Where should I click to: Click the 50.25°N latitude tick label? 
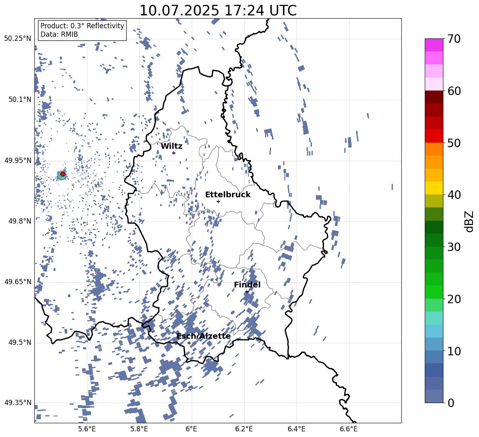tap(18, 39)
